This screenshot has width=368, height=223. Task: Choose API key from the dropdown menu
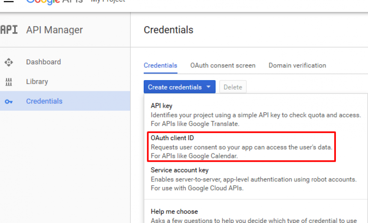161,105
